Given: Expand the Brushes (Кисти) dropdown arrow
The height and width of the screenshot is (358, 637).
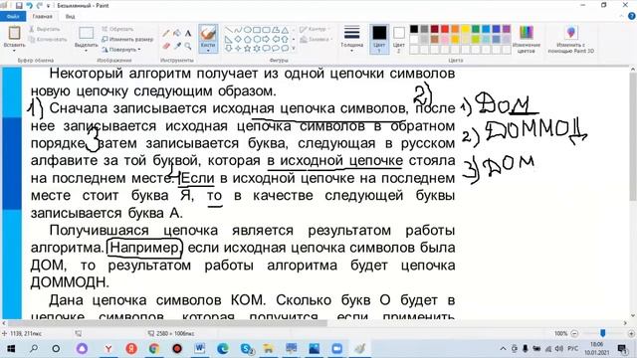Looking at the screenshot, I should click(x=208, y=51).
